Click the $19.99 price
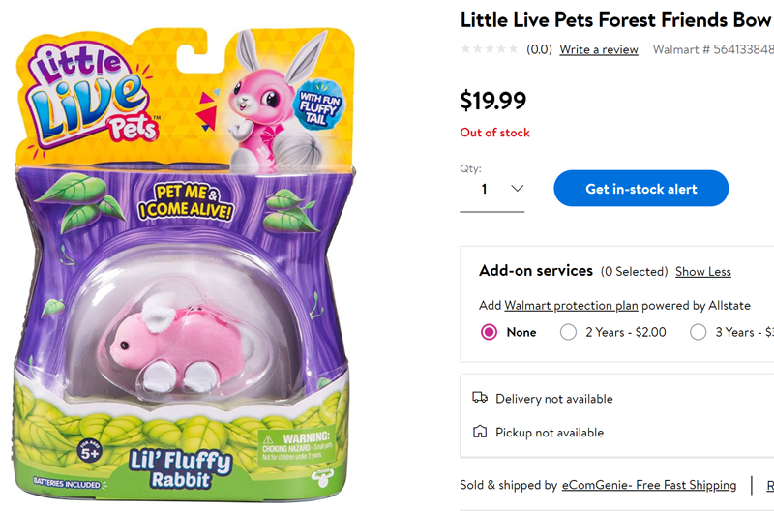 pyautogui.click(x=493, y=100)
